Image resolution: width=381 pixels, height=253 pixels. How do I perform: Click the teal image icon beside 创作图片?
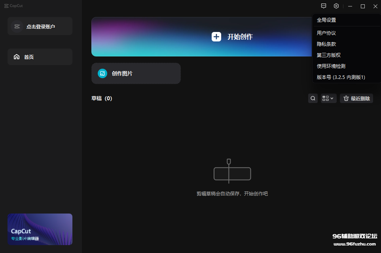pos(102,73)
